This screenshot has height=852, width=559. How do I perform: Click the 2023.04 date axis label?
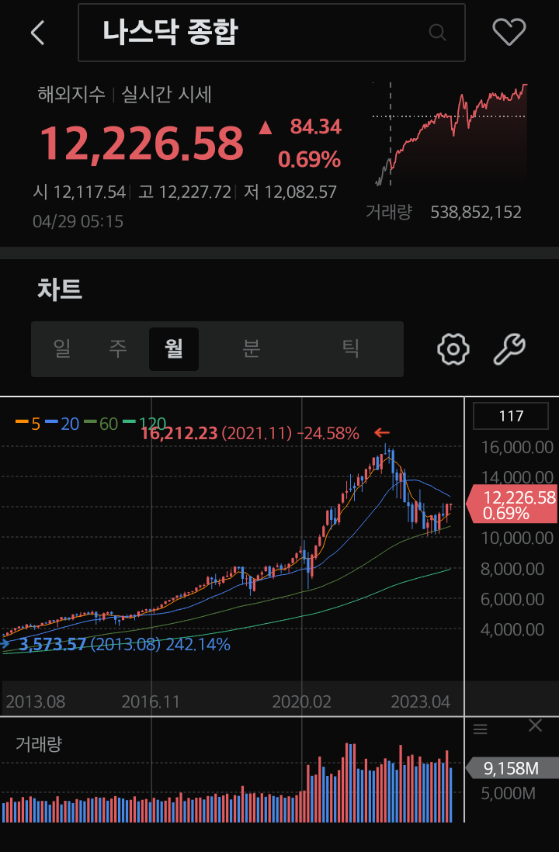coord(421,701)
